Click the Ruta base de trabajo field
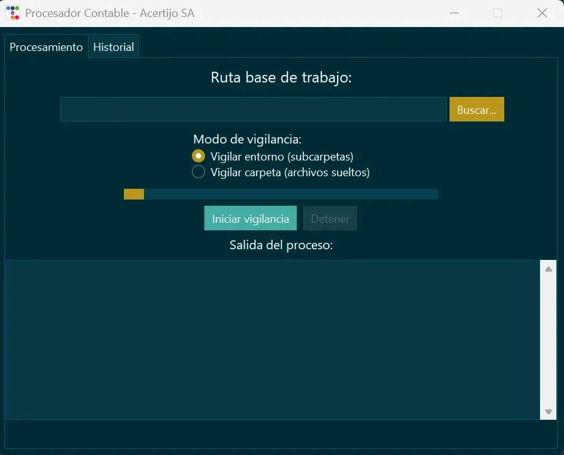This screenshot has width=564, height=455. [x=253, y=109]
